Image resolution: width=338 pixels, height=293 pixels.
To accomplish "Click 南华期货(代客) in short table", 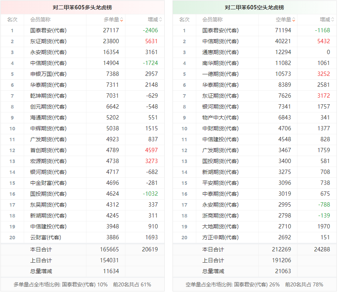I will pyautogui.click(x=220, y=63).
